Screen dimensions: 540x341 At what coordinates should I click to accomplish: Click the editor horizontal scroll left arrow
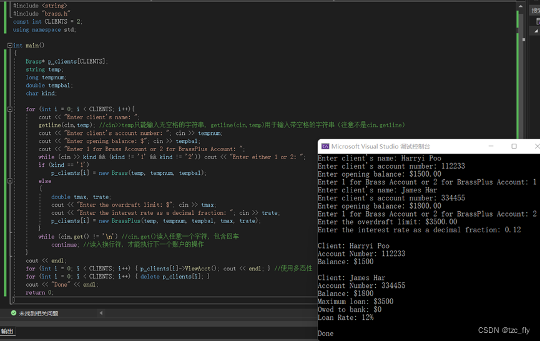pos(101,313)
